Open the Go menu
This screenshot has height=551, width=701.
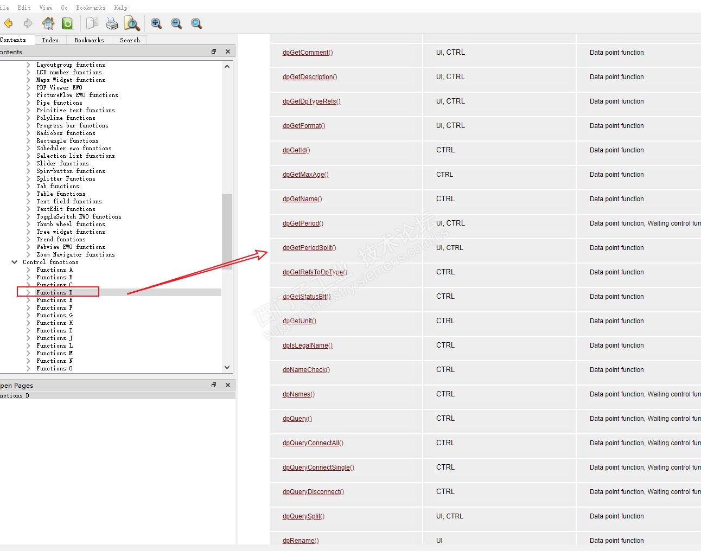[x=65, y=8]
